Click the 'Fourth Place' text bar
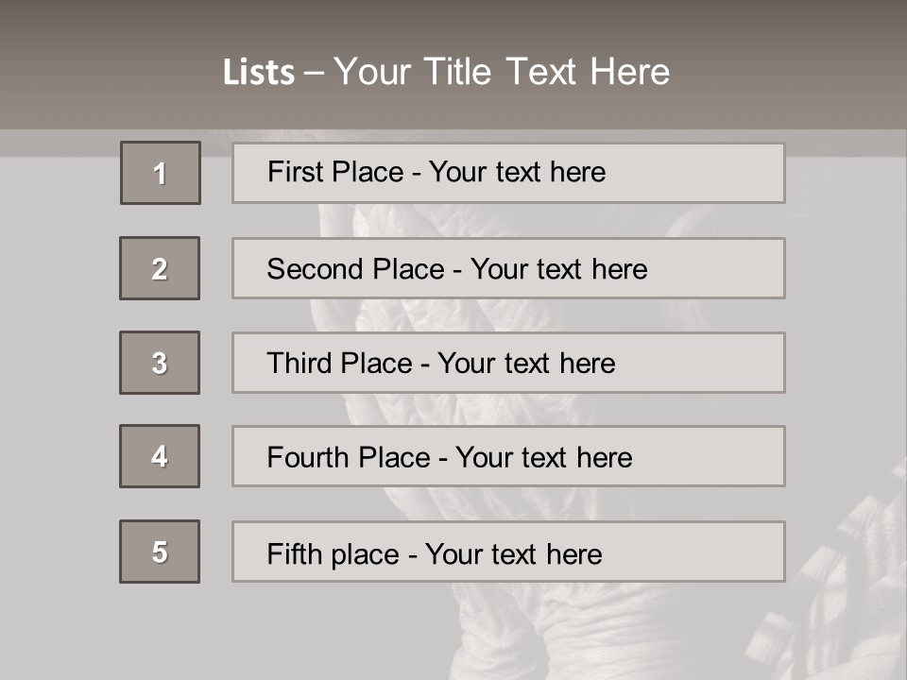This screenshot has height=680, width=907. coord(508,456)
